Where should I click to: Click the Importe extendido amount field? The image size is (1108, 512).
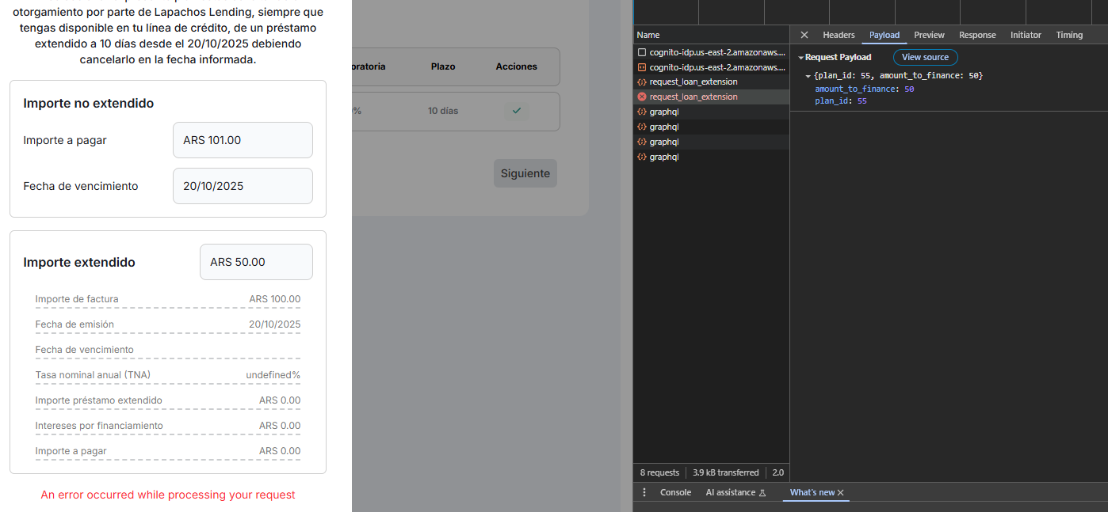click(x=256, y=262)
